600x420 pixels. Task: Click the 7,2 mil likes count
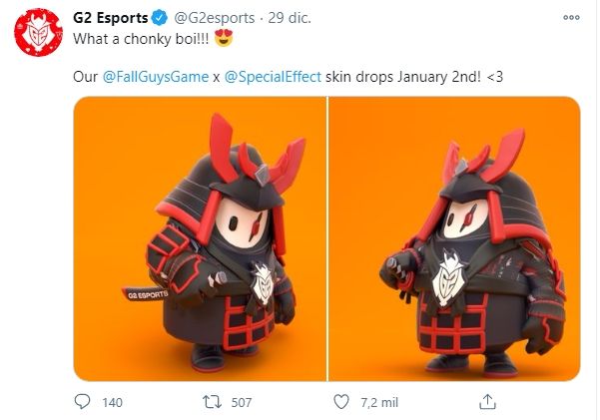coord(379,402)
